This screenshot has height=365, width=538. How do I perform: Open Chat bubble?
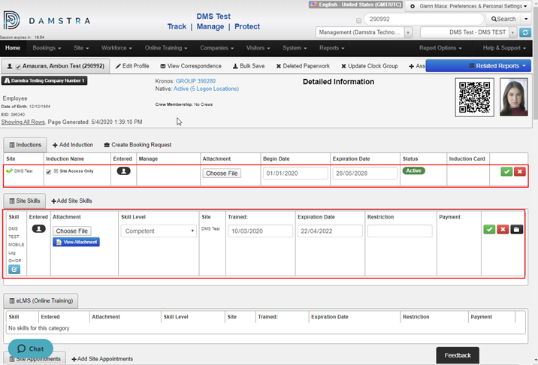tap(31, 348)
